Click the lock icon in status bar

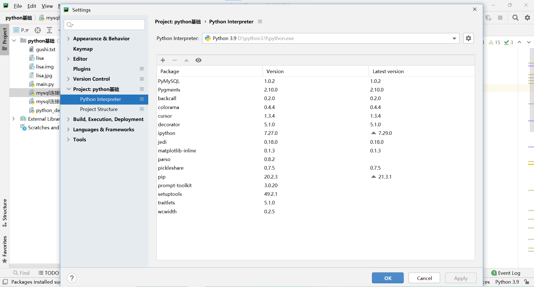pyautogui.click(x=526, y=282)
